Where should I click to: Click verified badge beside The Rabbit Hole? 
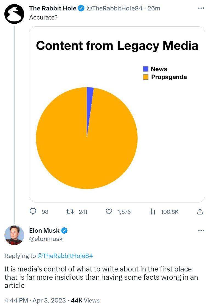[81, 9]
